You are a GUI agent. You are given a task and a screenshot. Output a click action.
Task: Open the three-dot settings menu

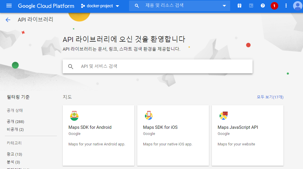(x=286, y=6)
